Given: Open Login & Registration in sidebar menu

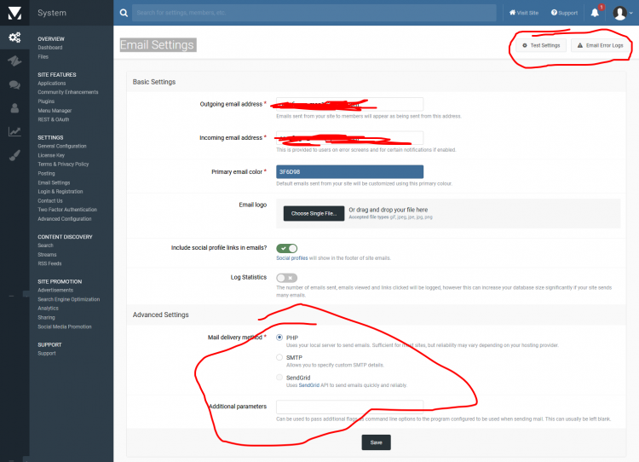Looking at the screenshot, I should [58, 191].
